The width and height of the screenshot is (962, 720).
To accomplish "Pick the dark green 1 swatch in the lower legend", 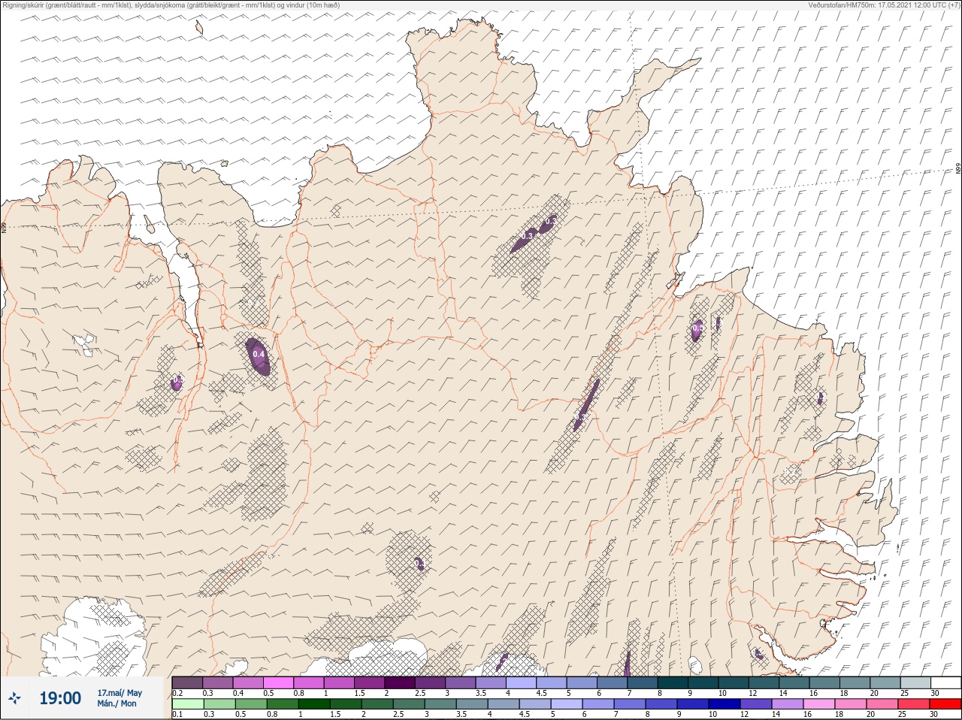I will pos(313,704).
